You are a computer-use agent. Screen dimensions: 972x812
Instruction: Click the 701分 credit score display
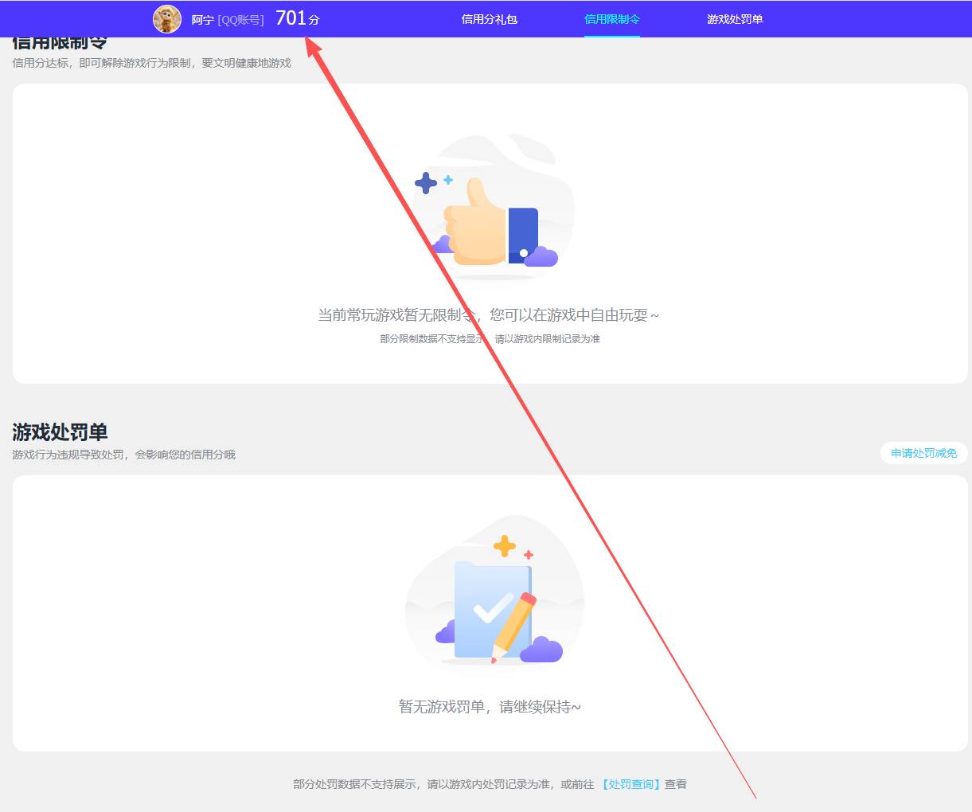pyautogui.click(x=299, y=18)
